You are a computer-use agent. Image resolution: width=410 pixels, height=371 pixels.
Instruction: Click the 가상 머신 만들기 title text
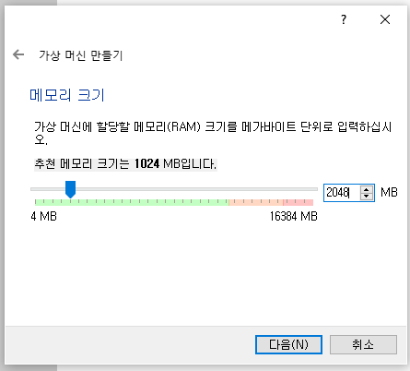click(80, 55)
